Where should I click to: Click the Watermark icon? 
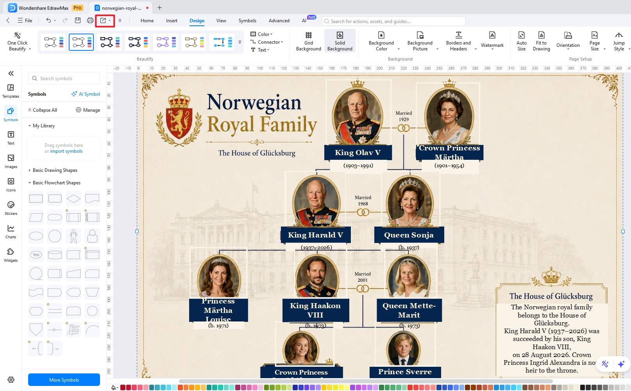pyautogui.click(x=492, y=35)
